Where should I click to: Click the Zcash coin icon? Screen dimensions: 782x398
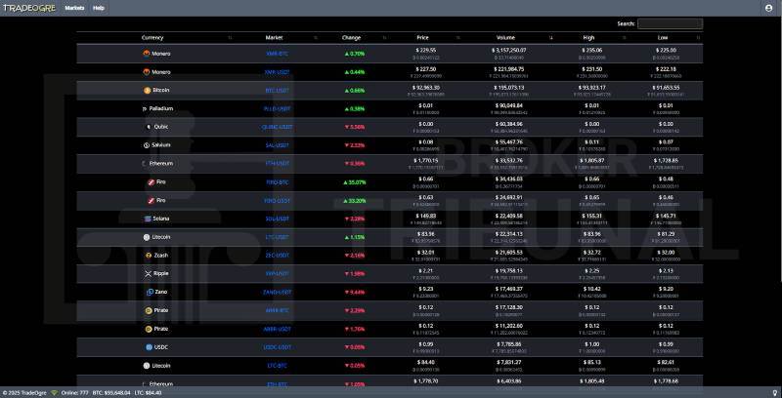[x=149, y=256]
